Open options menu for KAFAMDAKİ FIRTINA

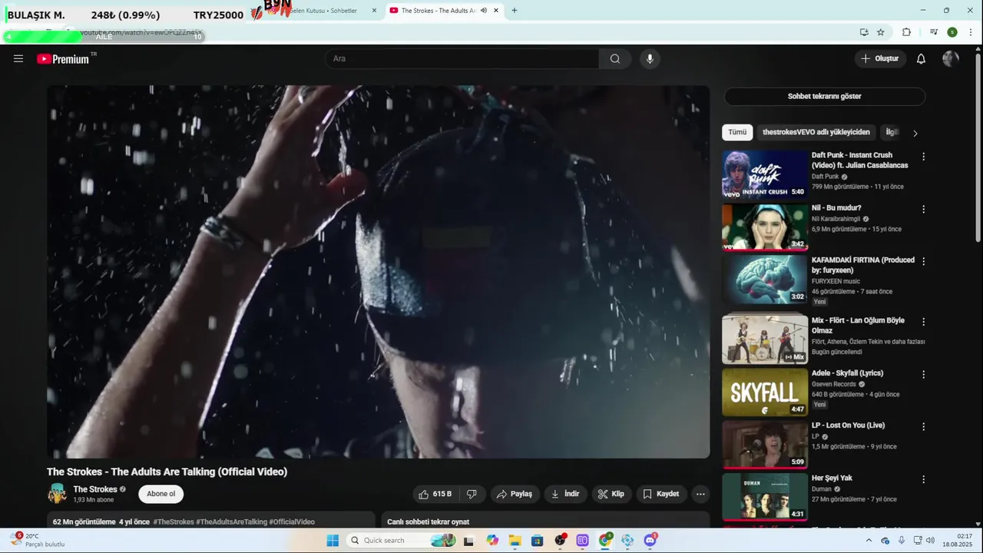[x=923, y=261]
